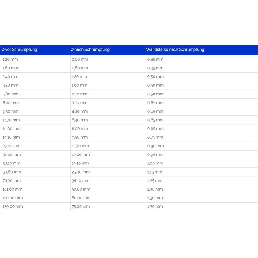Select the 120,00 mm before-shrinking cell

point(13,198)
